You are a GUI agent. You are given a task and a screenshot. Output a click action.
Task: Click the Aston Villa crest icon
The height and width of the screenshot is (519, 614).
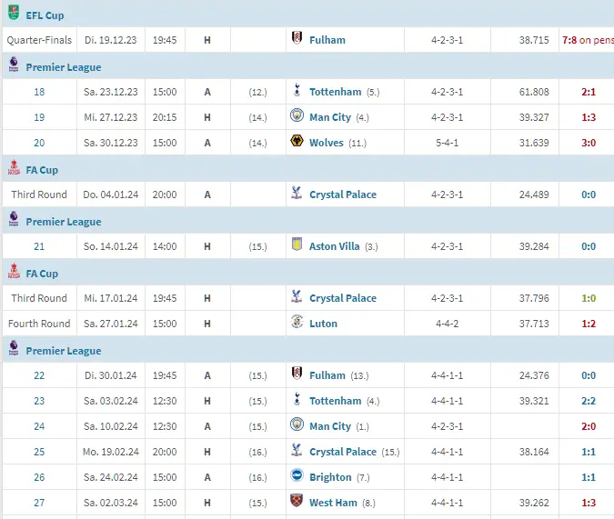(297, 245)
